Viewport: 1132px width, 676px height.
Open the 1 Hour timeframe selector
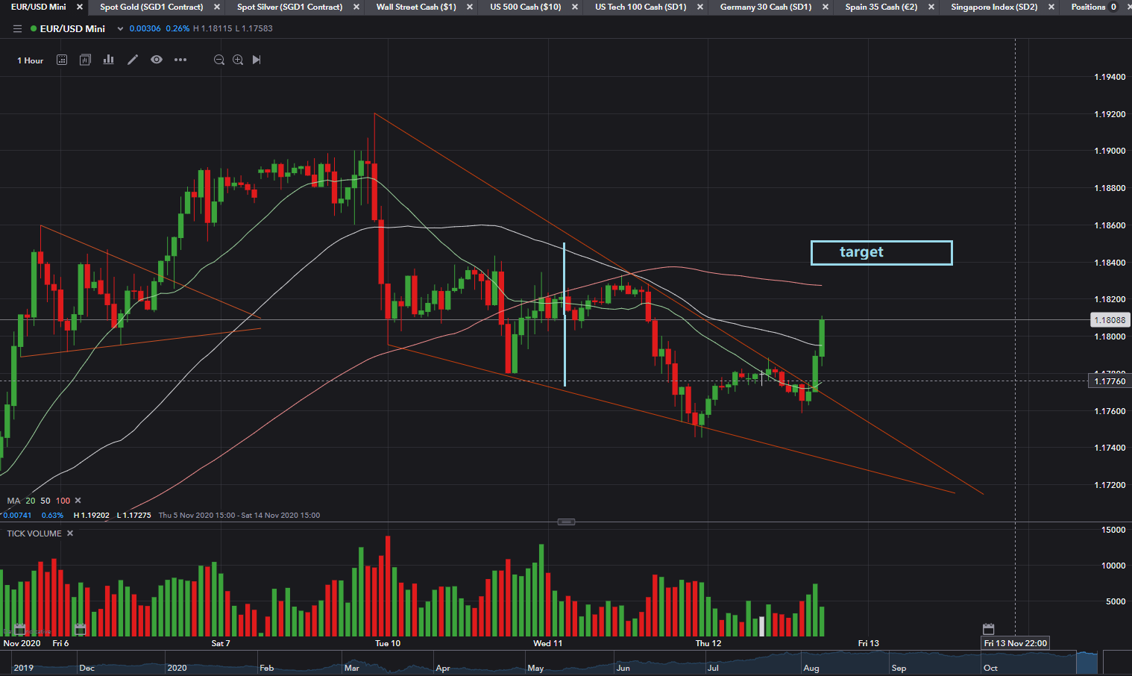[31, 60]
